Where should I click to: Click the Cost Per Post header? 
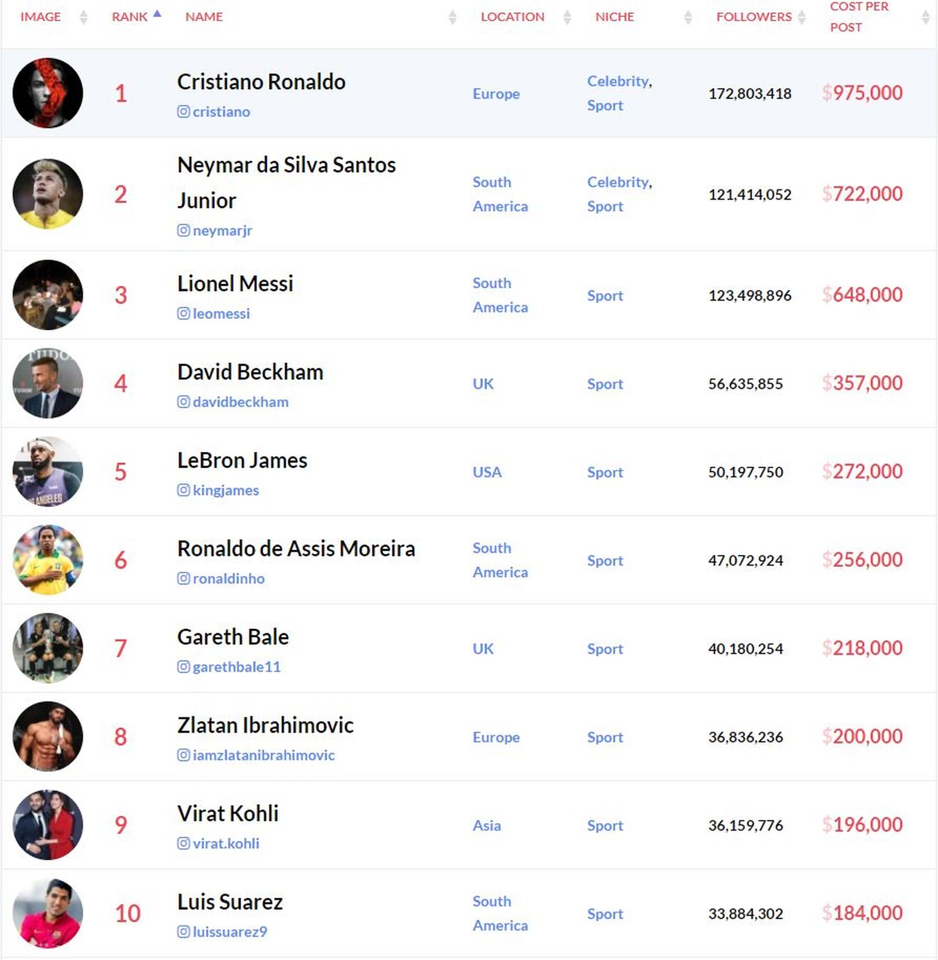(x=859, y=17)
